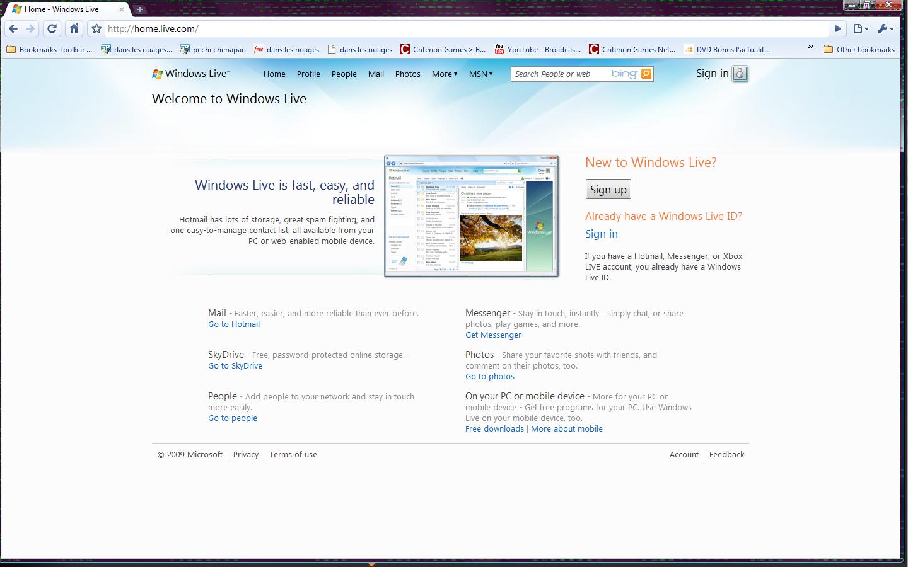
Task: Click the address bar URL field
Action: point(465,28)
